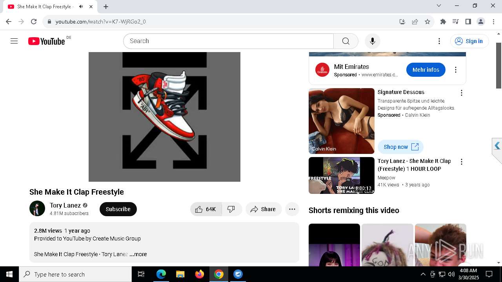Click the page vertical scrollbar thumb

(499, 65)
